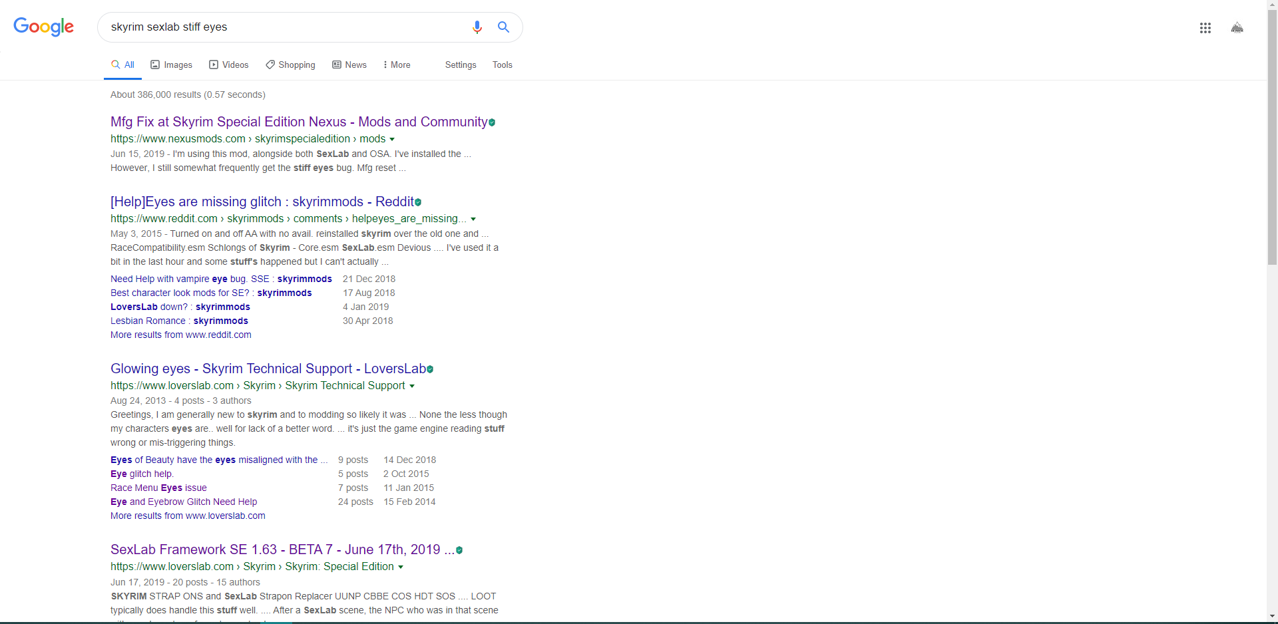Switch to the Images tab

click(x=172, y=65)
